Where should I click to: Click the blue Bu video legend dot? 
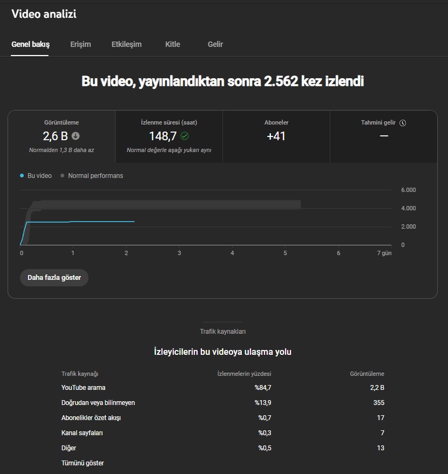pos(22,176)
